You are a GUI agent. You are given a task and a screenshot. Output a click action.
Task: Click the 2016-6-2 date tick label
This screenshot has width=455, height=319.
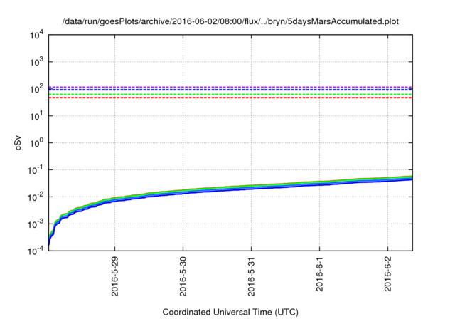point(387,274)
